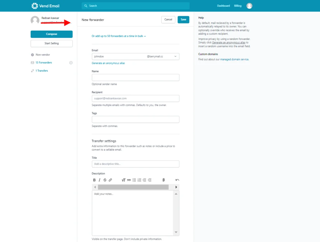Apply italic formatting in Description editor
The width and height of the screenshot is (320, 242).
[x=99, y=180]
